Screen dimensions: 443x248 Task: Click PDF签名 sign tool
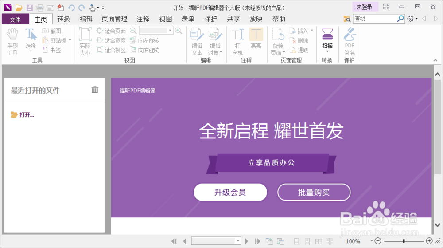tap(350, 42)
